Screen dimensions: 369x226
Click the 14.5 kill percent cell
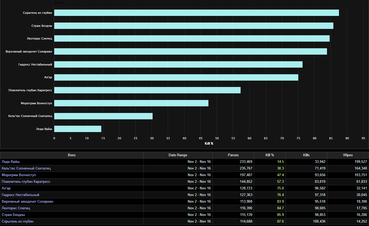270,162
